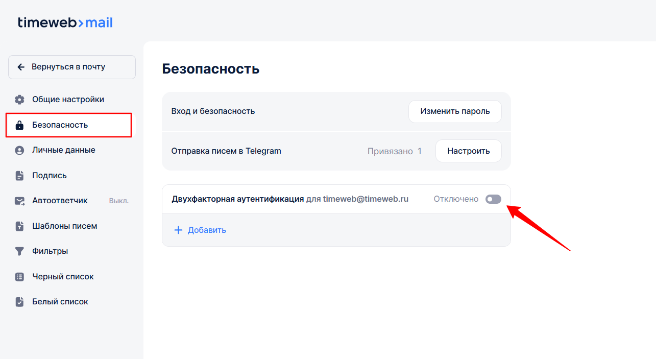Go to the Шаблоны писем section
Screen dimensions: 656x359
[64, 226]
